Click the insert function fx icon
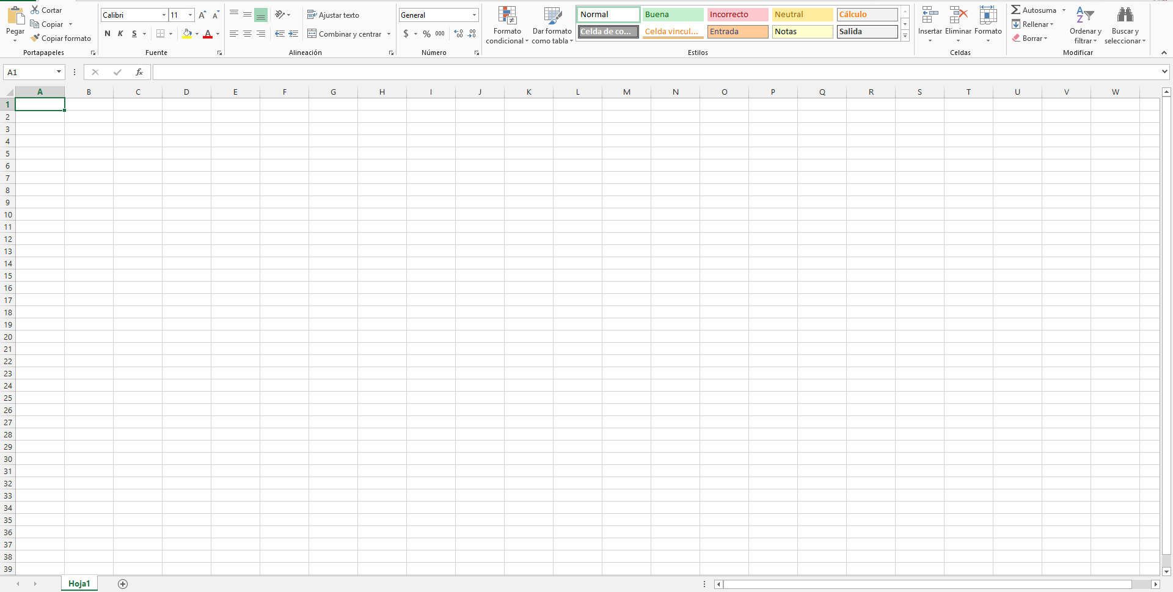 [139, 72]
